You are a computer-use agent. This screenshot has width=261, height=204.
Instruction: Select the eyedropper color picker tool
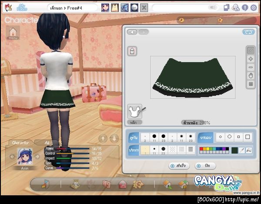click(x=242, y=150)
